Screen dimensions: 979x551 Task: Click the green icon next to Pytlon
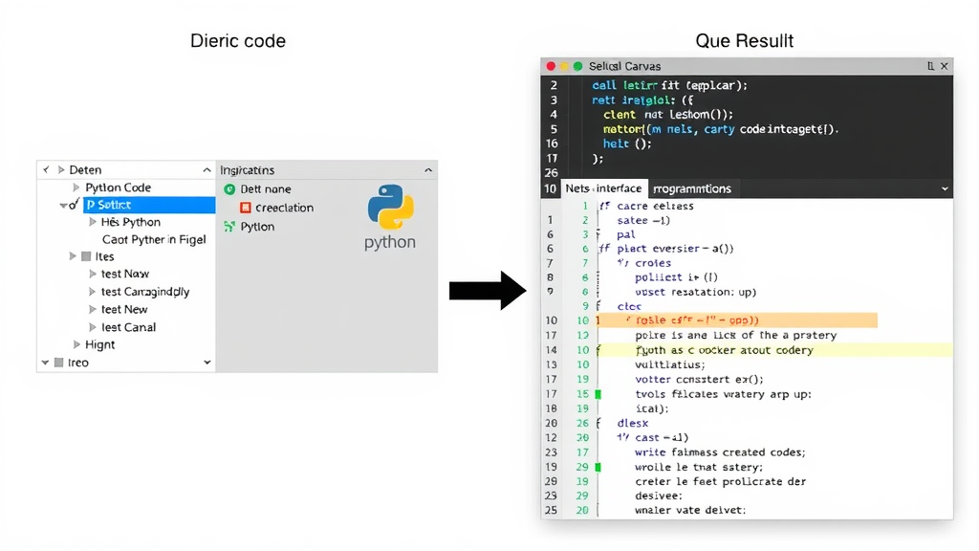tap(229, 227)
